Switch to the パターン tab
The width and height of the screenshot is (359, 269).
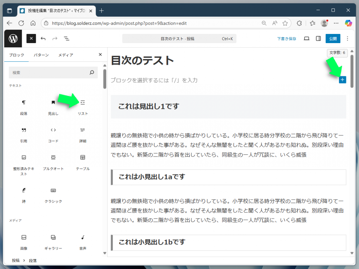tap(41, 55)
